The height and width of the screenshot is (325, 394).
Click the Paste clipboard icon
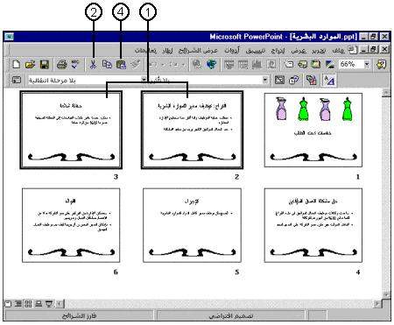[x=121, y=64]
